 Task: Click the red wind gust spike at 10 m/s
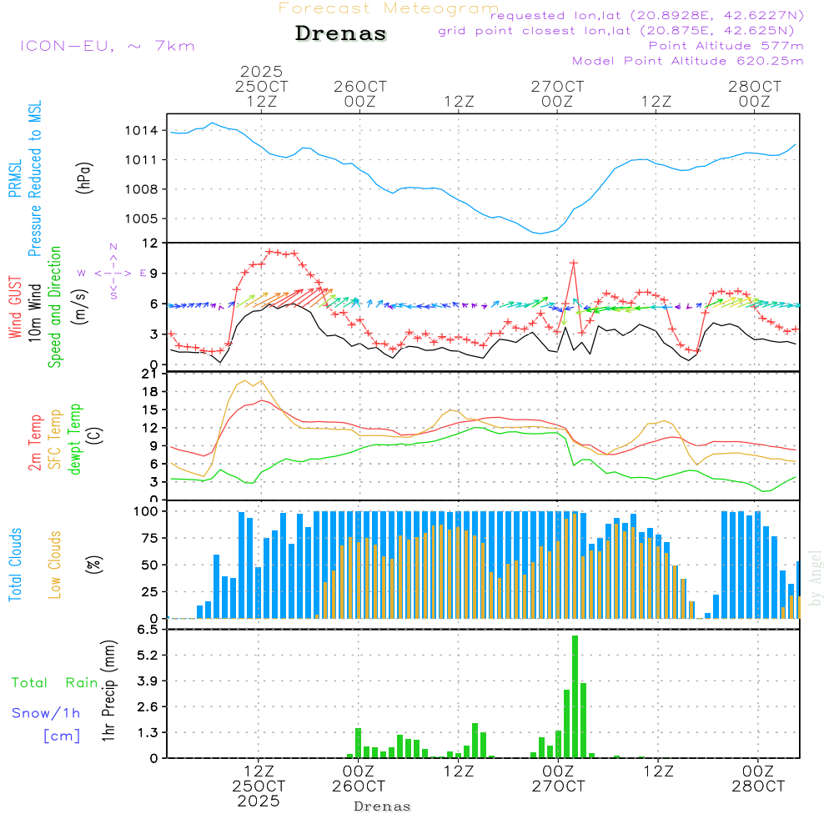[574, 264]
